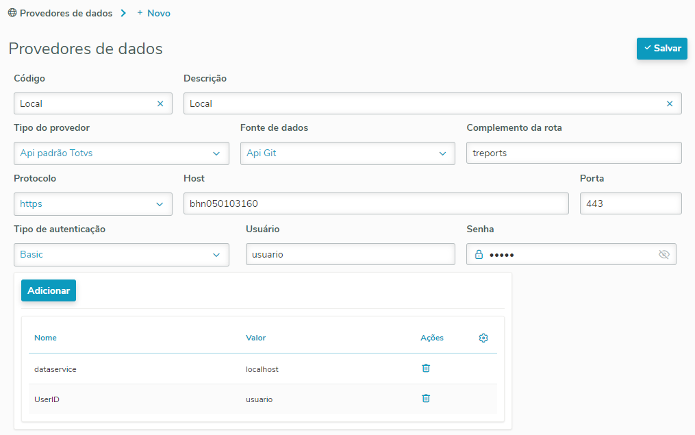The width and height of the screenshot is (695, 435).
Task: Delete the UserID parameter row
Action: (426, 398)
